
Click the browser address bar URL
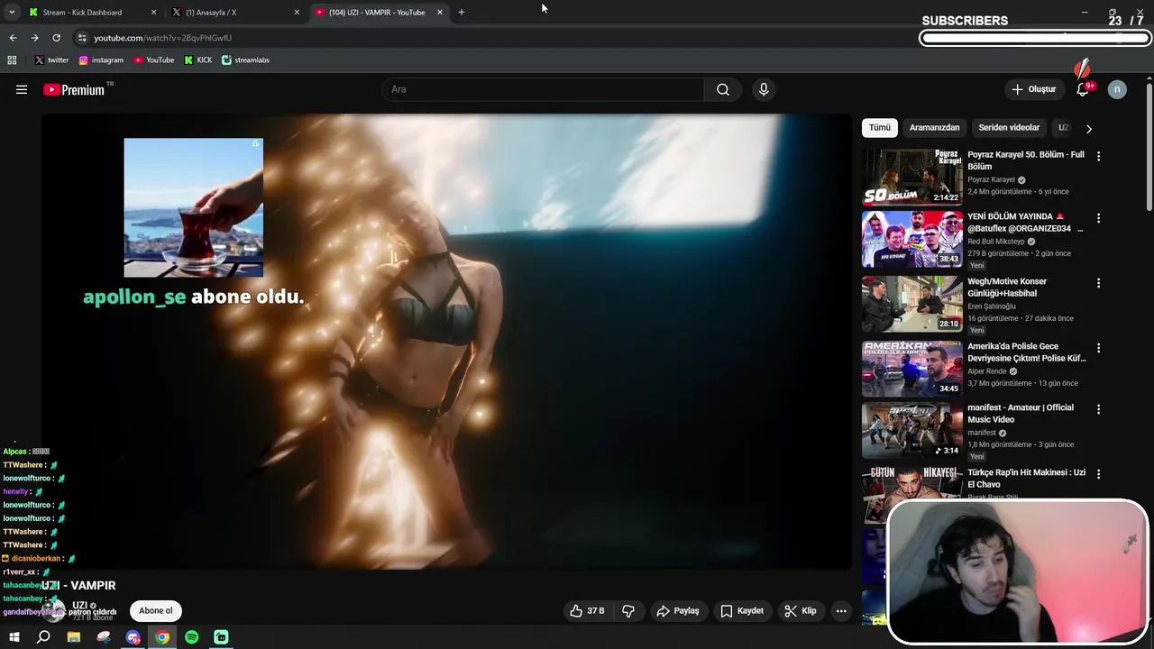click(x=163, y=38)
